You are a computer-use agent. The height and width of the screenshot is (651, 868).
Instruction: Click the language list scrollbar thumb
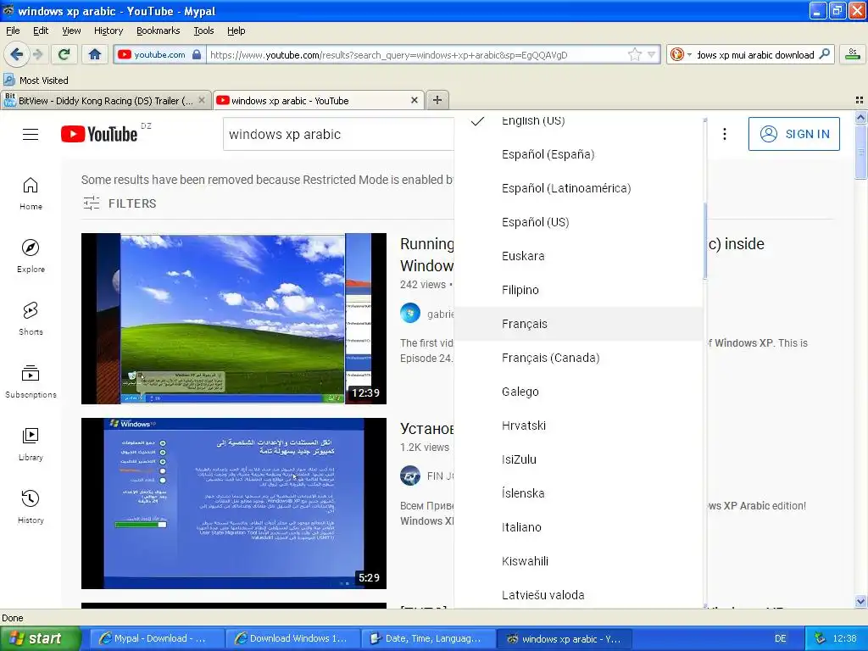coord(704,241)
